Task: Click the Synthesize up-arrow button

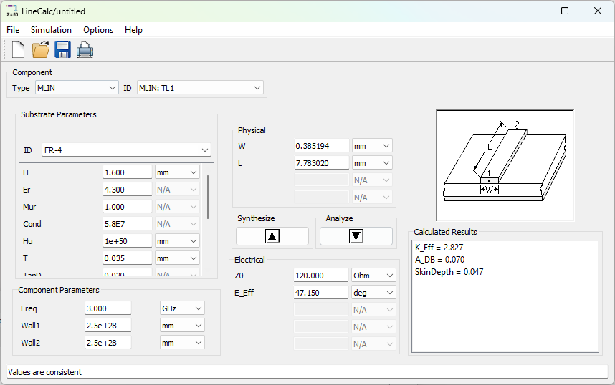Action: pos(272,236)
